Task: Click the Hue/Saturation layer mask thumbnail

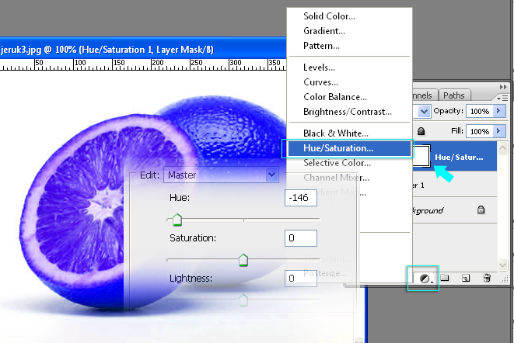Action: tap(421, 156)
